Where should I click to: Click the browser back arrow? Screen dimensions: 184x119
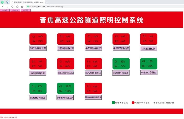tap(3, 7)
